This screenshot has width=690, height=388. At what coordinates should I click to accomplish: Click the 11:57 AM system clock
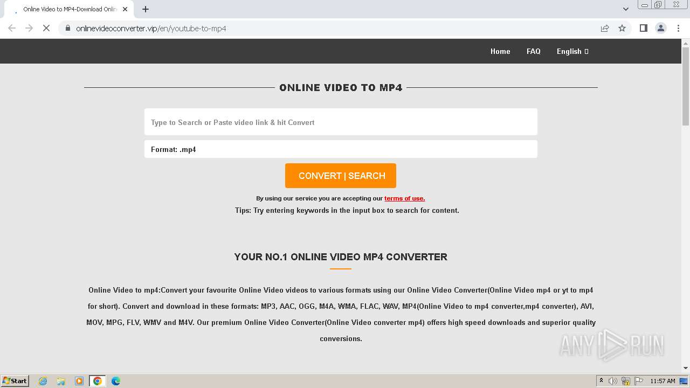click(x=663, y=381)
